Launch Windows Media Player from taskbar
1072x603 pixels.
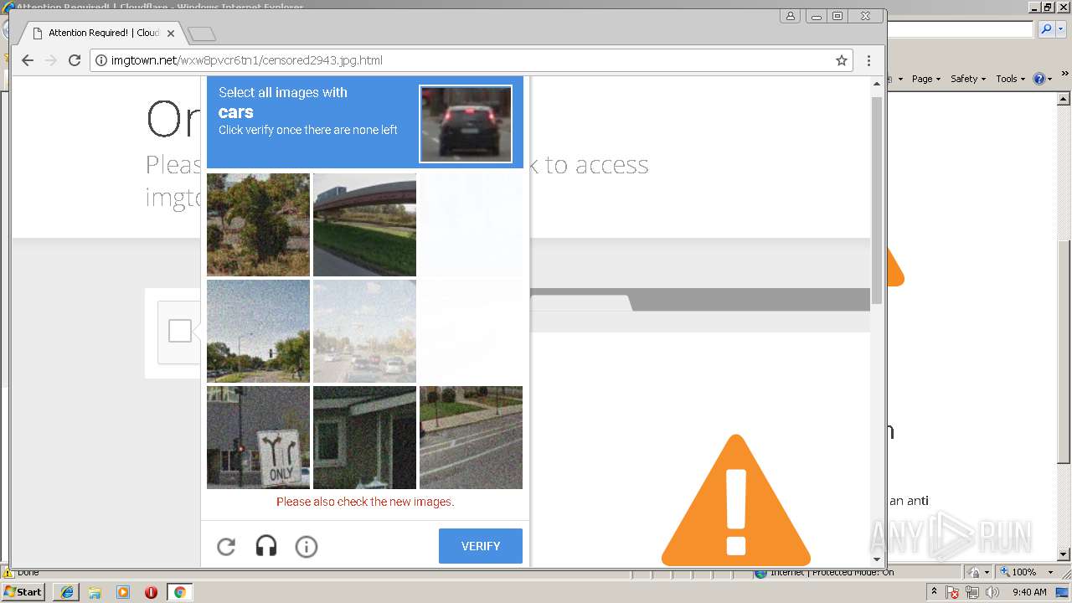pyautogui.click(x=123, y=592)
